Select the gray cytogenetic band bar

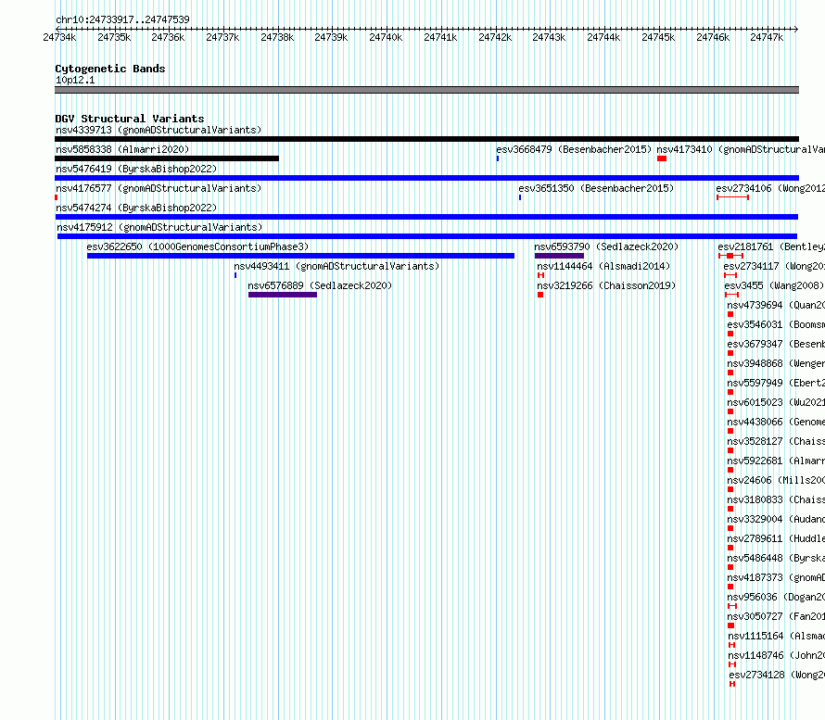click(426, 90)
